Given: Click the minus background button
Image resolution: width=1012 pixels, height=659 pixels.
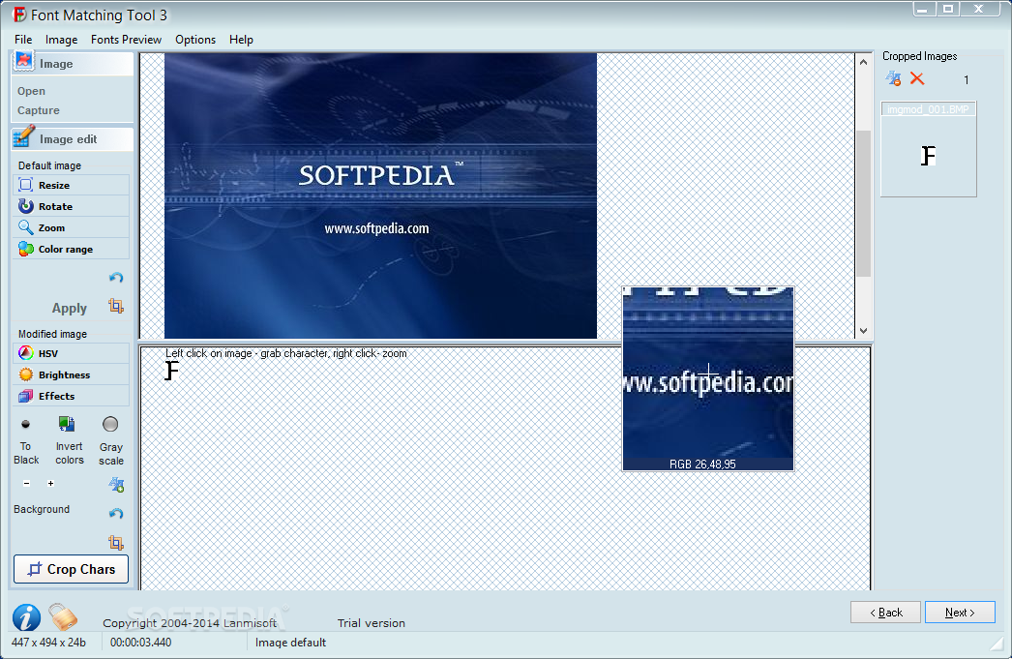Looking at the screenshot, I should [x=26, y=483].
